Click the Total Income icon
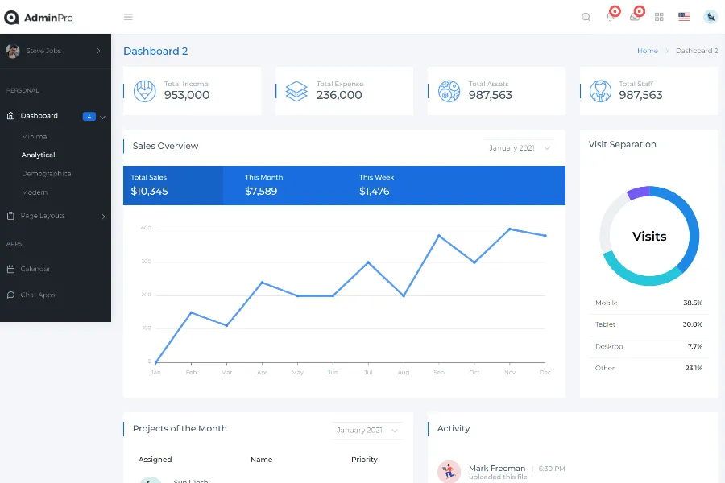This screenshot has height=483, width=725. (x=144, y=91)
